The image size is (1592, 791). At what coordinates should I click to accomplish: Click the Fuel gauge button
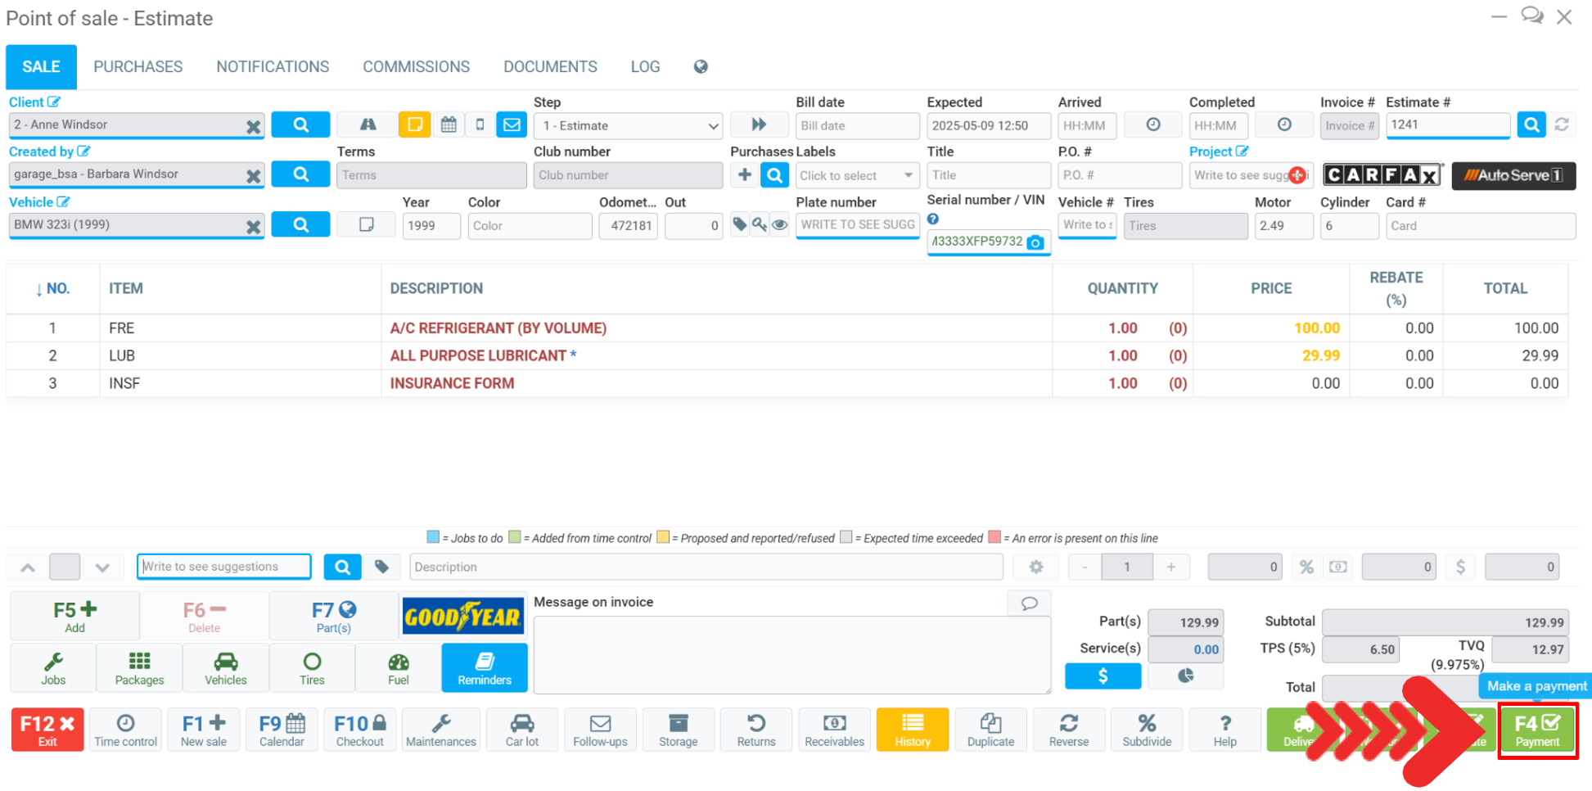pyautogui.click(x=399, y=668)
